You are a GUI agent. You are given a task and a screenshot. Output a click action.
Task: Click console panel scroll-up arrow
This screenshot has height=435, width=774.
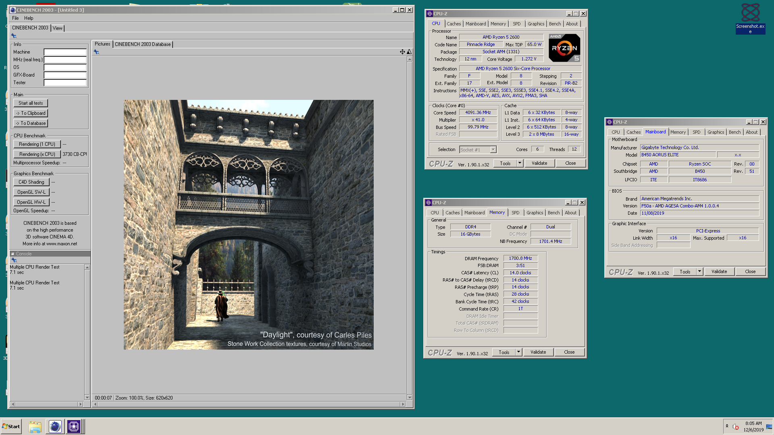pos(87,267)
